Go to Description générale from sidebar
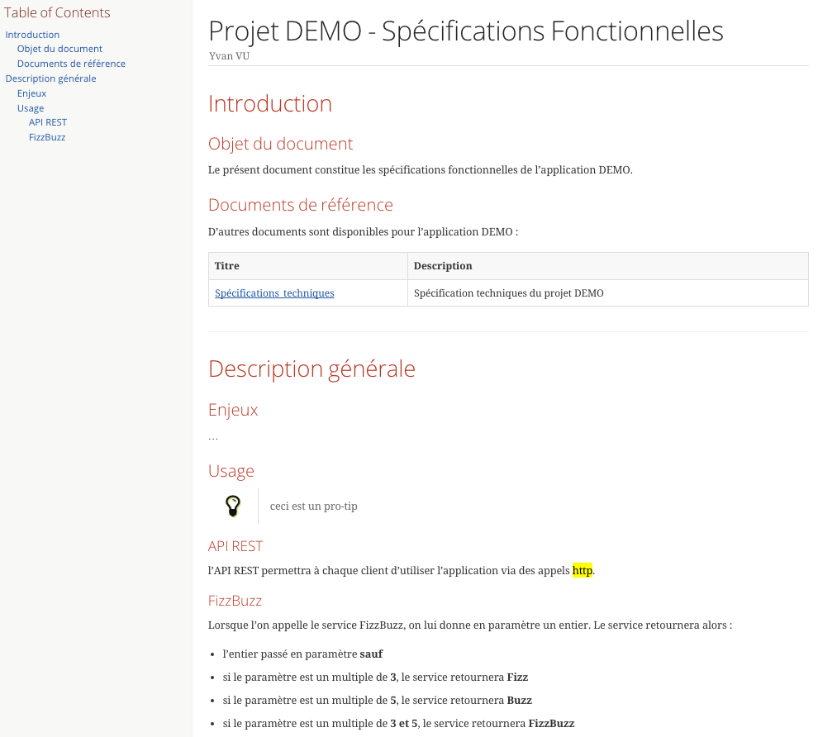This screenshot has width=818, height=737. point(50,78)
